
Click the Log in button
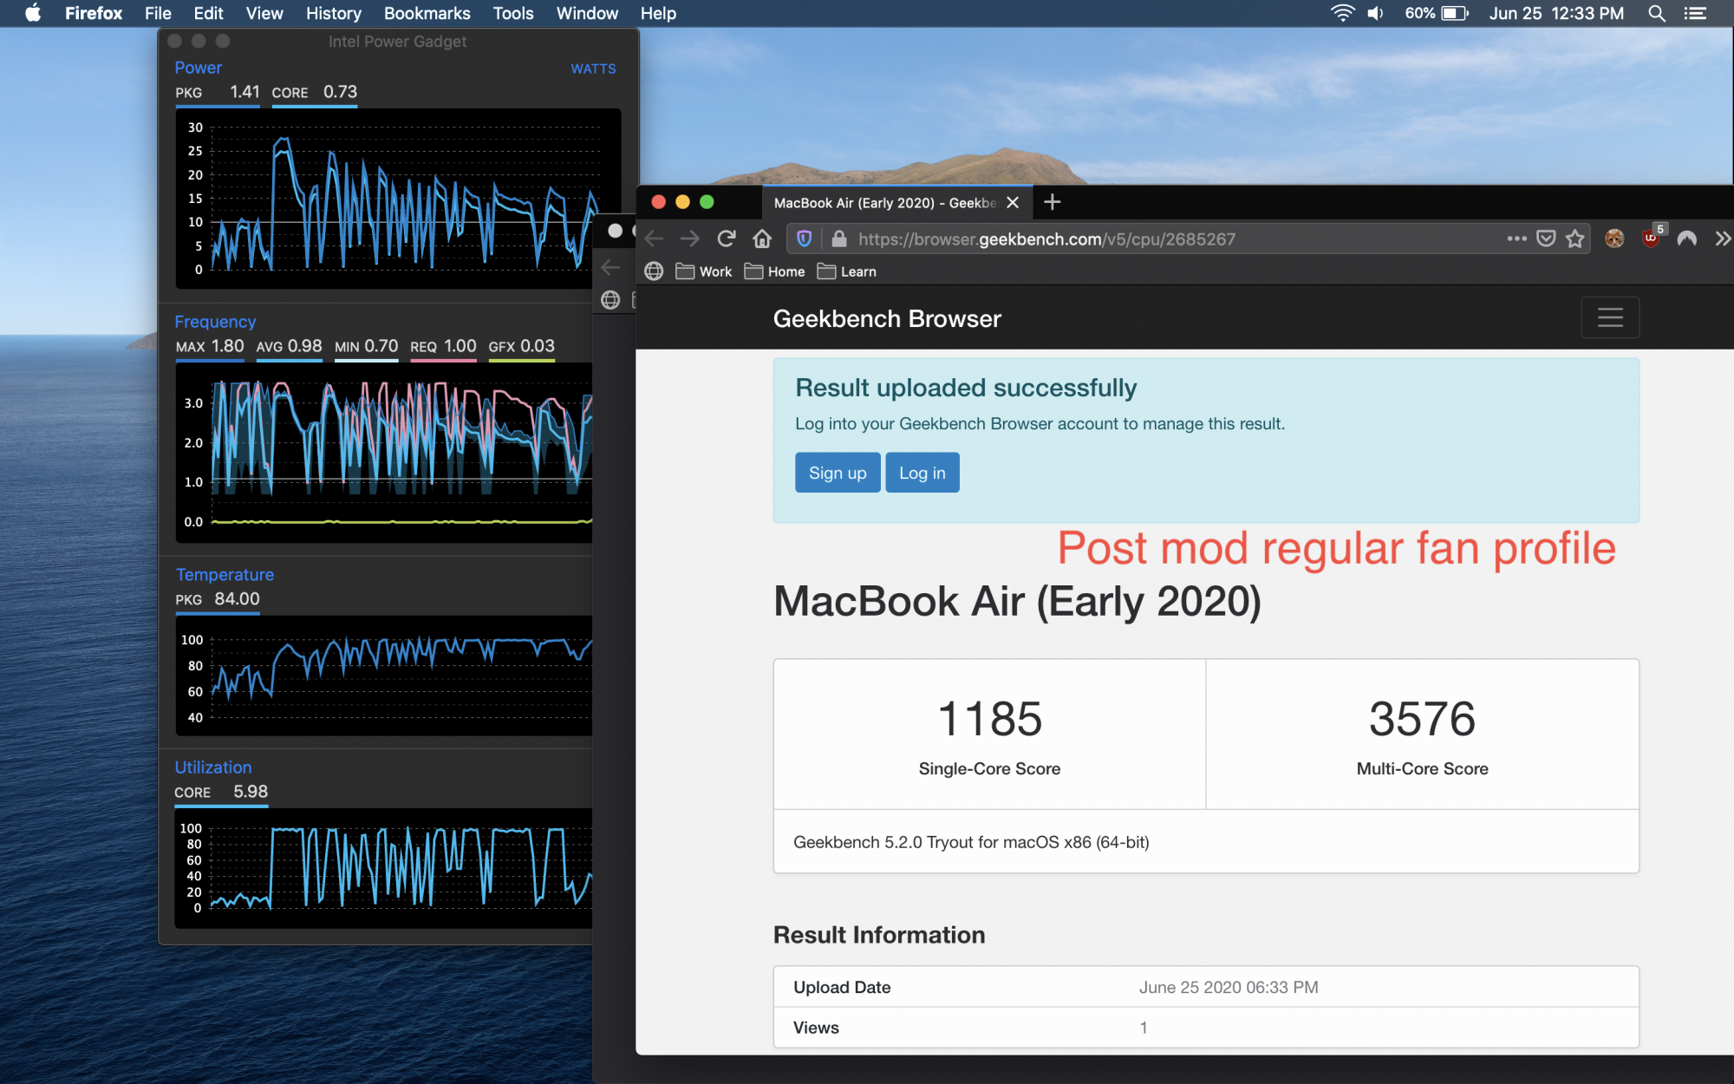(x=922, y=473)
